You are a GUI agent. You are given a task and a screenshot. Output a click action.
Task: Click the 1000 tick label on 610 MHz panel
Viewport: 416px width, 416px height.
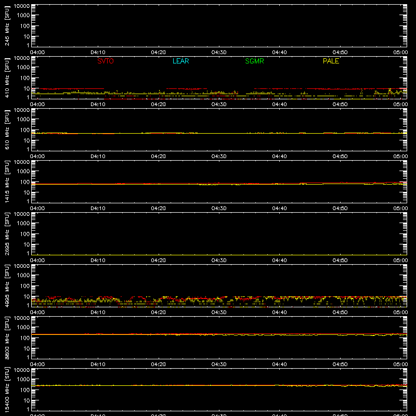pos(23,120)
